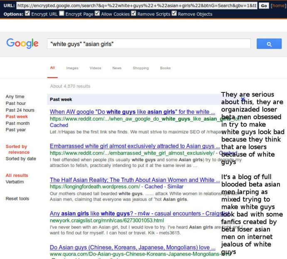Viewport: 287px width, 259px height.
Task: Select the Any time filter
Action: click(15, 97)
